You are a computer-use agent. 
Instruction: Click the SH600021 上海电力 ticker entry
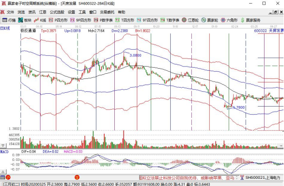pyautogui.click(x=263, y=178)
